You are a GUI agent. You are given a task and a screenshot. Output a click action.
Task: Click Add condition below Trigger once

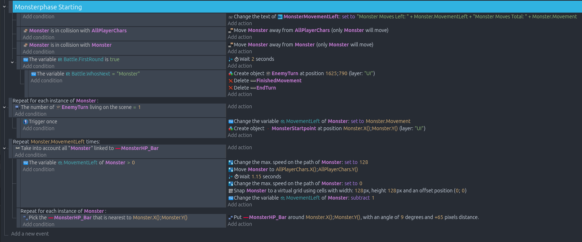[39, 128]
